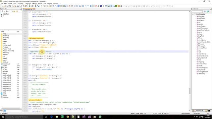Toggle the indent guide button
The image size is (212, 119).
(x=59, y=6)
